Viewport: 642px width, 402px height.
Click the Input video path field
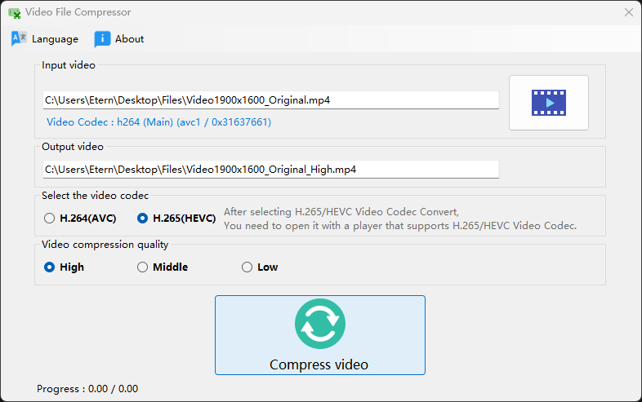tap(270, 100)
